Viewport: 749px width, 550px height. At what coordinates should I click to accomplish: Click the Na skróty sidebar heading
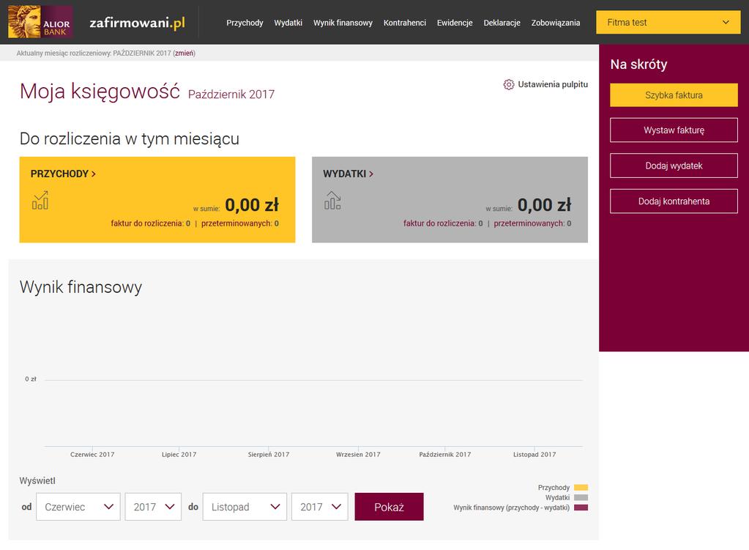coord(638,64)
